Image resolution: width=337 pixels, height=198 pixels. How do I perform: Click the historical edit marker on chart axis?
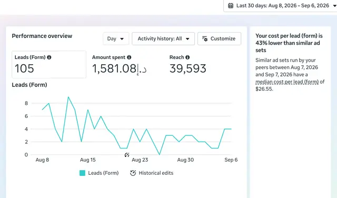[x=127, y=155]
